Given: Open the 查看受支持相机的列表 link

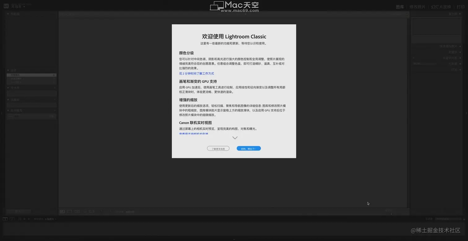Looking at the screenshot, I should (194, 134).
